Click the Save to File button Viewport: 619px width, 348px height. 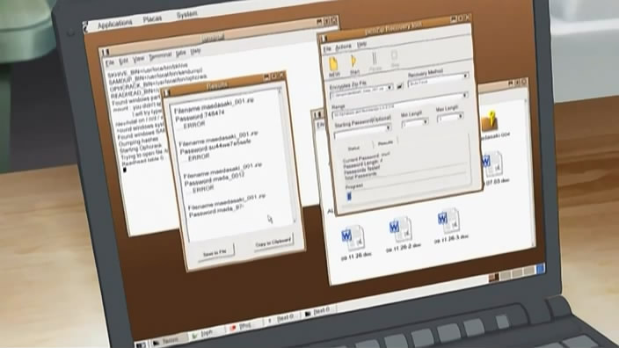tap(215, 252)
